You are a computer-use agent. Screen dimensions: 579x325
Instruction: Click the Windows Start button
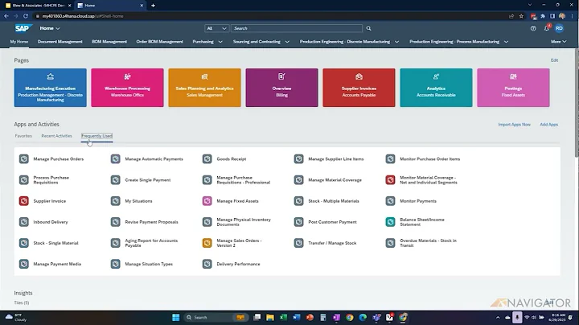click(176, 317)
